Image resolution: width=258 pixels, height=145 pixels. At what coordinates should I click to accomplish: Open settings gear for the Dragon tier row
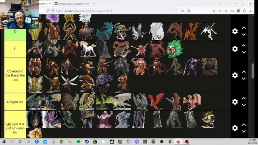pos(235,102)
